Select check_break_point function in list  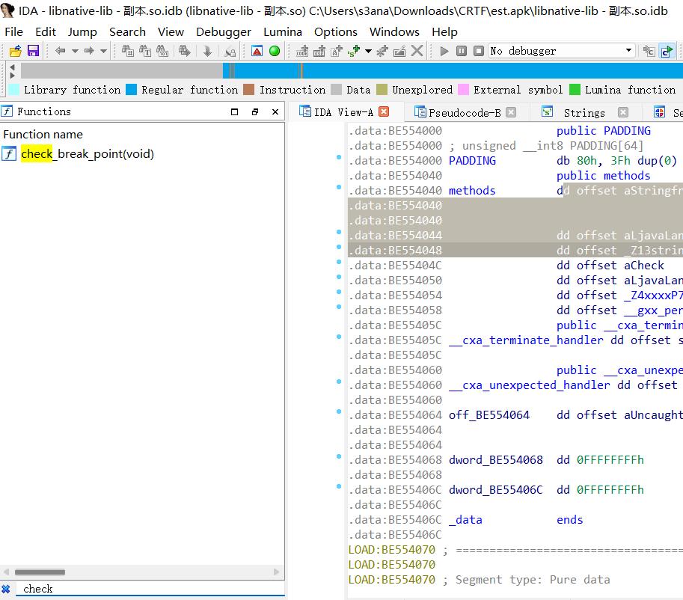coord(87,154)
